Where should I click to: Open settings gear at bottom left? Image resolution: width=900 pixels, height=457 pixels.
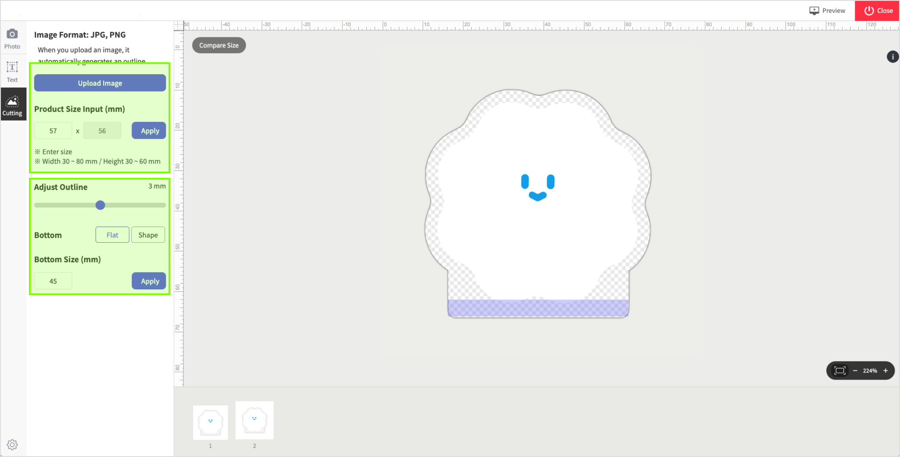(12, 445)
